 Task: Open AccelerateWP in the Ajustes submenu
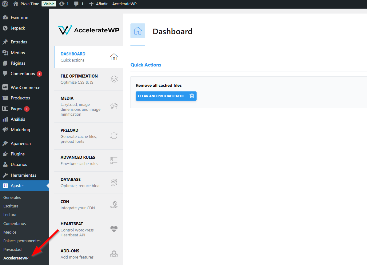point(16,258)
